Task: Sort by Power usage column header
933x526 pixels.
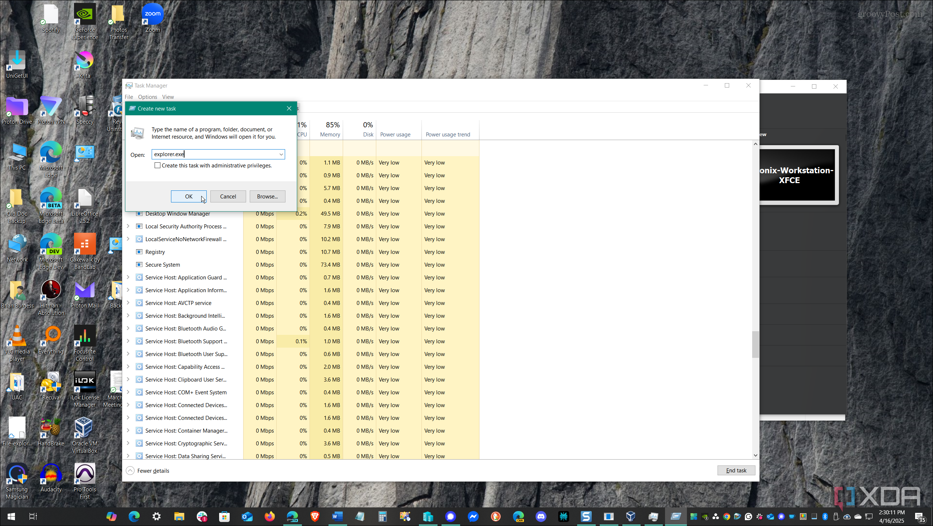Action: click(399, 129)
